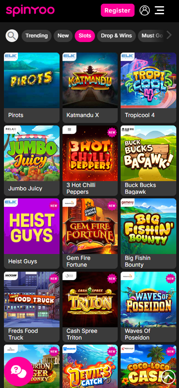Open the Drop & Wins tab

pos(117,36)
